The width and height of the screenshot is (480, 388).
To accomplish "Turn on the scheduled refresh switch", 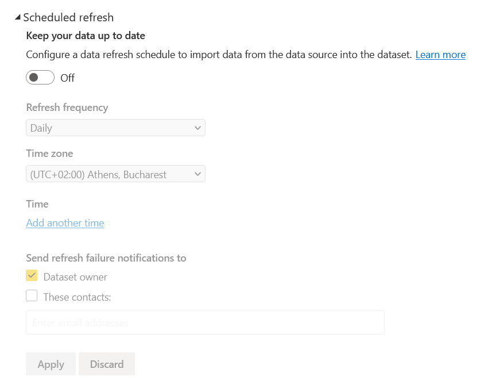I will [x=40, y=78].
